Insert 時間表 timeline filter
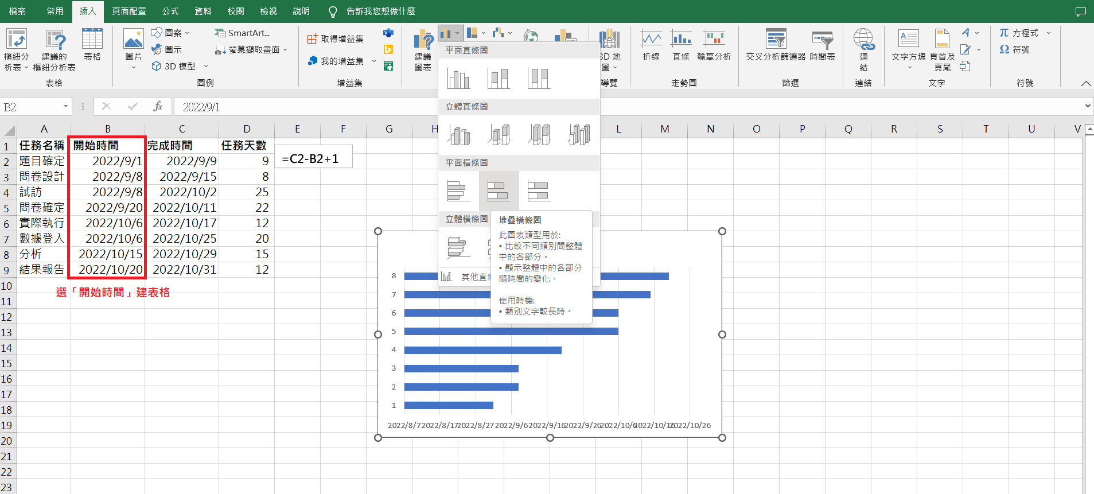This screenshot has width=1094, height=494. 822,45
